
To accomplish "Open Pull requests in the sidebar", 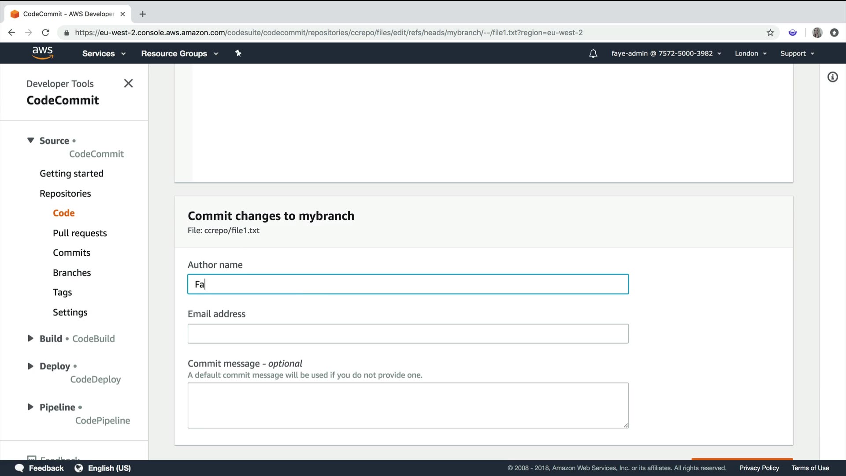I will click(x=80, y=233).
